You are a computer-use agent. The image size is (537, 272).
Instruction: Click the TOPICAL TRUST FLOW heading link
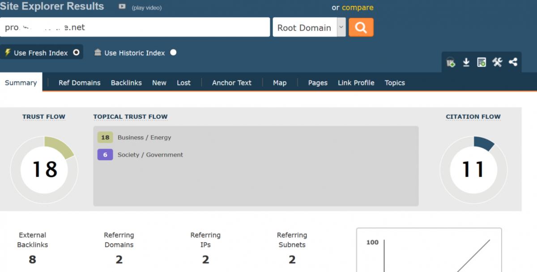point(130,117)
